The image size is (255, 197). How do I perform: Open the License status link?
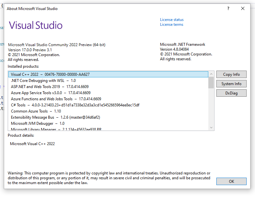(172, 20)
